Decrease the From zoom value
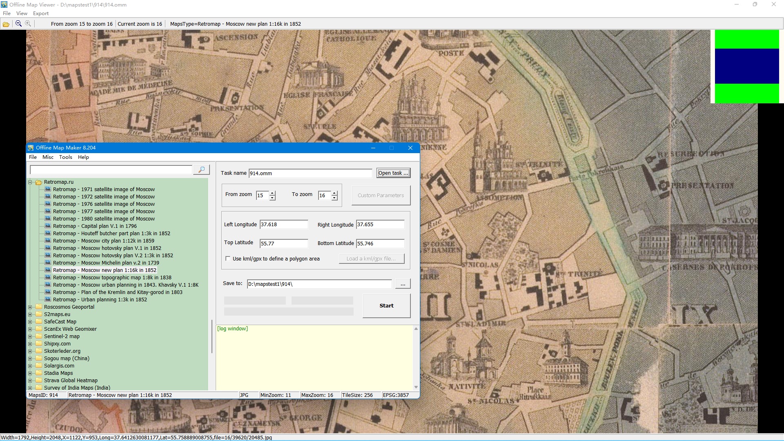Image resolution: width=784 pixels, height=441 pixels. point(272,198)
